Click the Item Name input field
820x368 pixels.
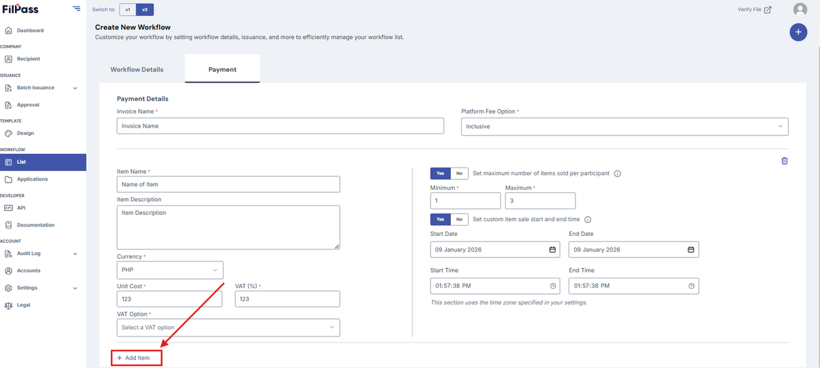coord(228,184)
